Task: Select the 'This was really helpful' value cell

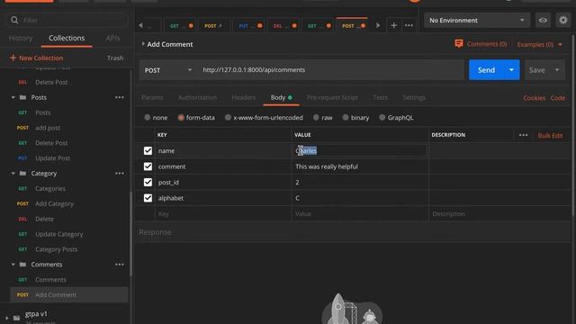Action: [360, 166]
